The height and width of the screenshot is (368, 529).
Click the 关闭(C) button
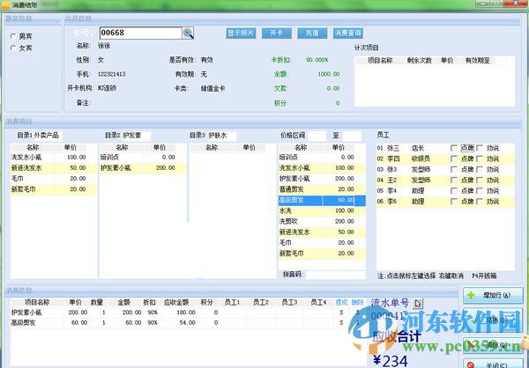pyautogui.click(x=493, y=364)
